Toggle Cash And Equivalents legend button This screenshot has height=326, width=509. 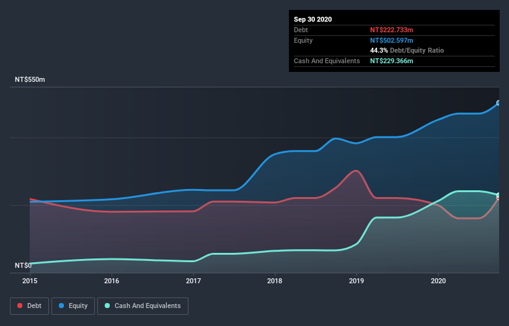point(143,306)
